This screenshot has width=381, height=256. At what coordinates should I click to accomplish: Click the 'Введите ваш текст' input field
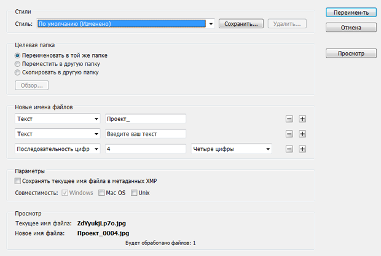point(146,134)
